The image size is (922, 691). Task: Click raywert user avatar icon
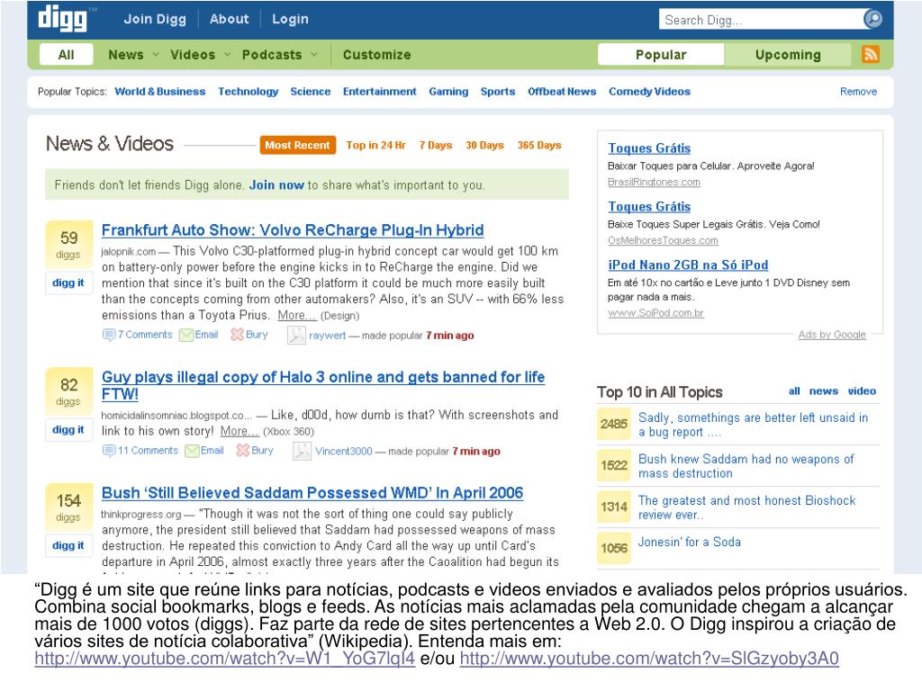(x=295, y=335)
